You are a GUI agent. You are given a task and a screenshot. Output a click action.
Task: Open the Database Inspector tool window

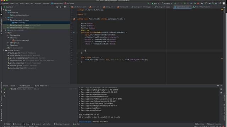click(62, 124)
